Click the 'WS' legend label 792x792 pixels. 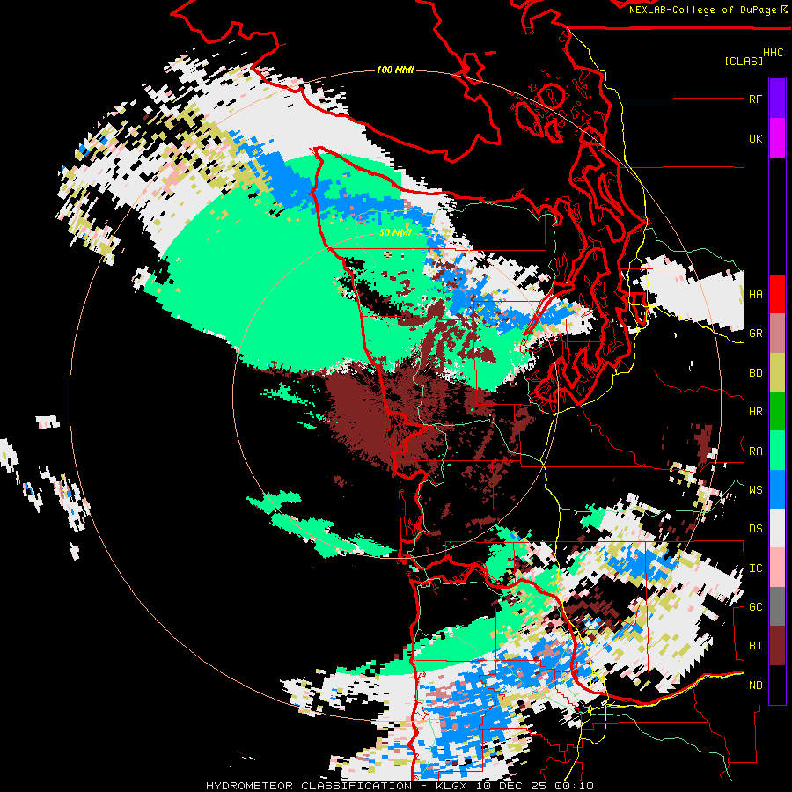pos(755,490)
